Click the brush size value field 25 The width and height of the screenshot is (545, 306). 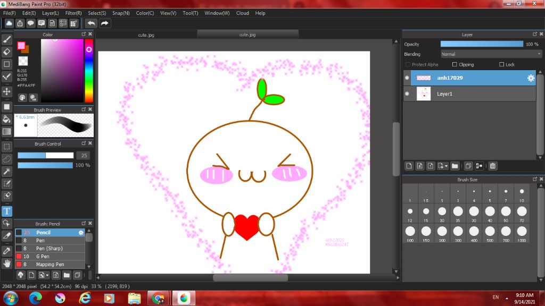point(84,156)
